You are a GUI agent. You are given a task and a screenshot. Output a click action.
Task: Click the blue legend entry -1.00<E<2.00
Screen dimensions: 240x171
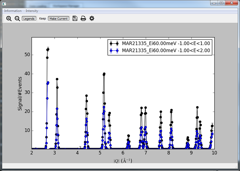tap(166, 50)
